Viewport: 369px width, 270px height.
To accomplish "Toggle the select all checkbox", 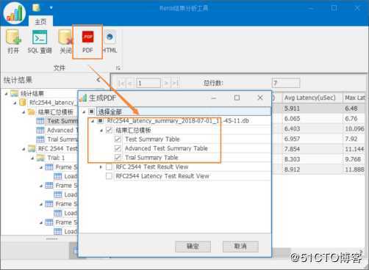I will pyautogui.click(x=91, y=112).
